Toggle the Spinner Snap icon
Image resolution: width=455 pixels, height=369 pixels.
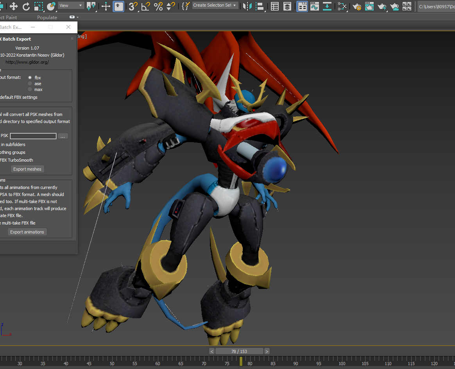(170, 6)
